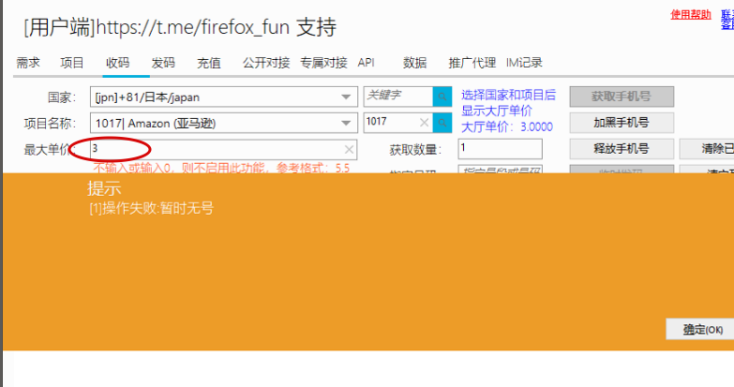The width and height of the screenshot is (734, 387).
Task: Switch to the 发码 tab
Action: click(163, 63)
